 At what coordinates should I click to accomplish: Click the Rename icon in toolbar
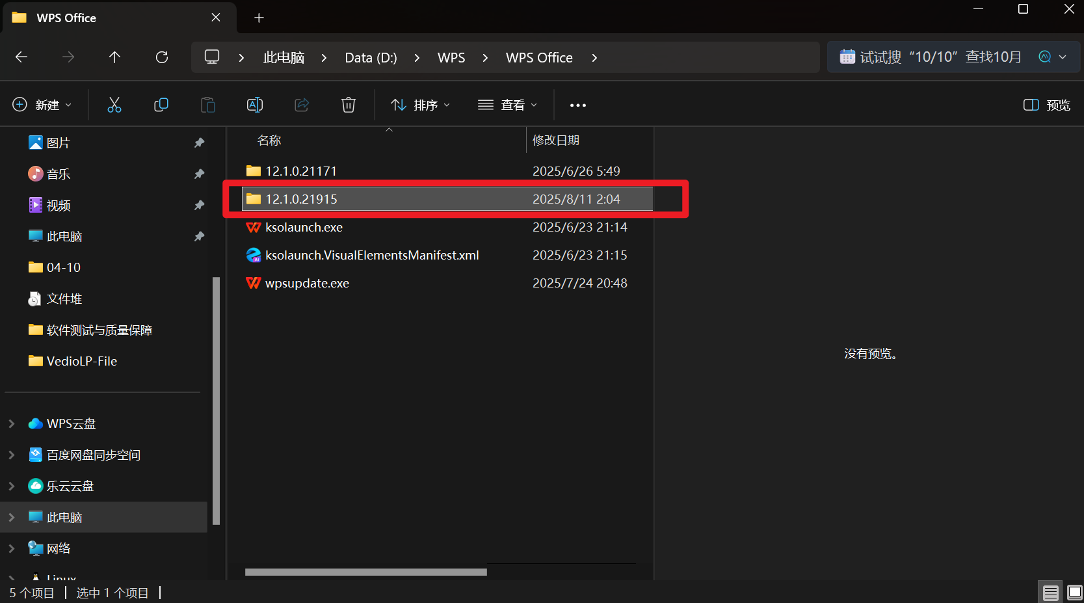pyautogui.click(x=255, y=105)
